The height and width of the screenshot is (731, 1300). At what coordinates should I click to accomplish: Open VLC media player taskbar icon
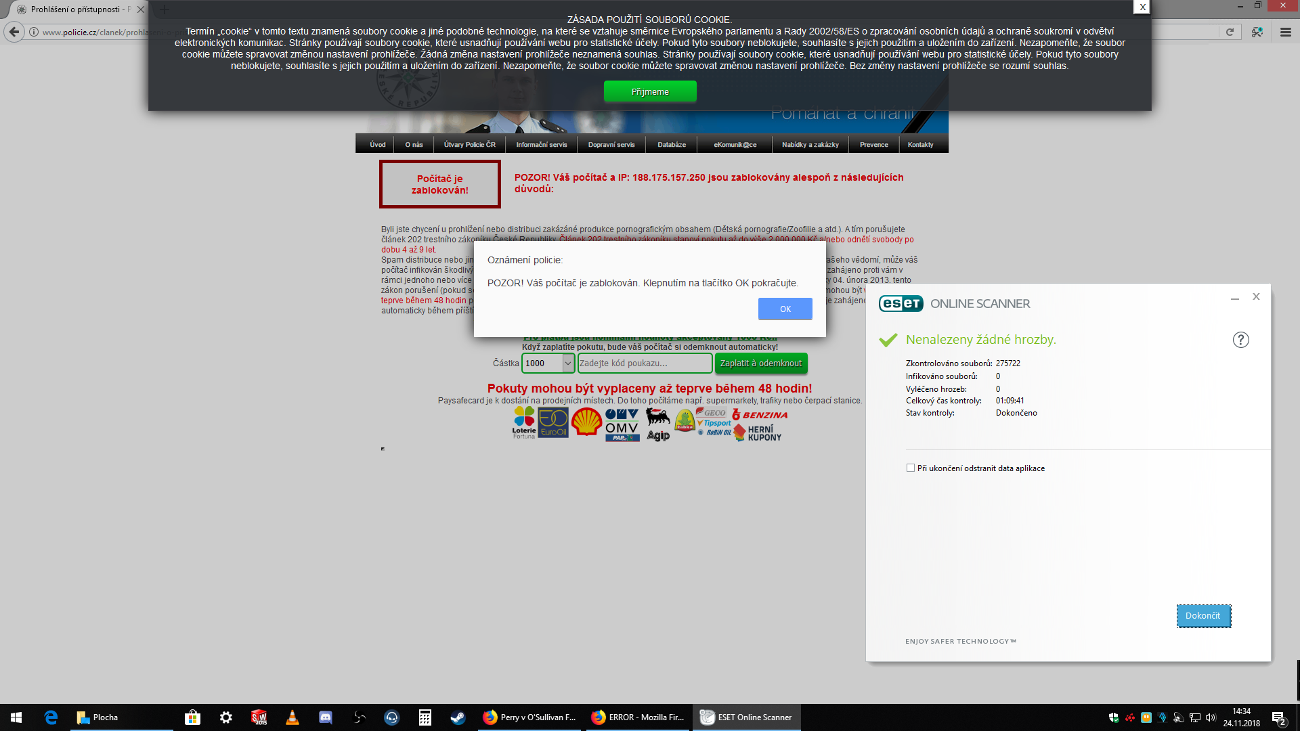pyautogui.click(x=292, y=717)
